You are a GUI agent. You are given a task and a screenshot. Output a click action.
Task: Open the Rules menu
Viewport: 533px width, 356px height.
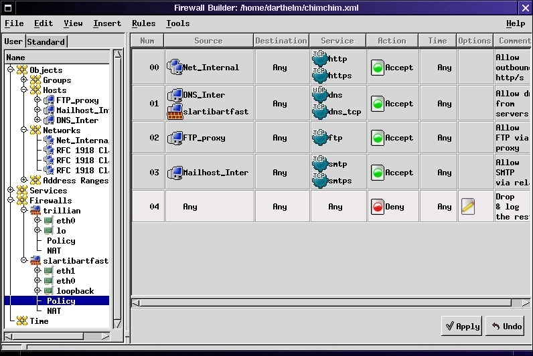click(x=143, y=23)
